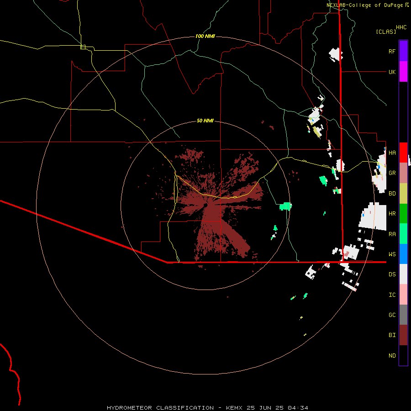Click the RF purple legend swatch
The image size is (411, 411).
click(x=403, y=51)
